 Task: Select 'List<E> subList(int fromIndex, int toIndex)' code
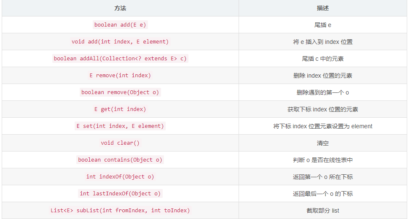[x=120, y=210]
